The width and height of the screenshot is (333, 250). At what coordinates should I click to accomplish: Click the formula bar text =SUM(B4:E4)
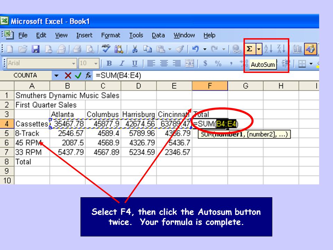pos(119,75)
